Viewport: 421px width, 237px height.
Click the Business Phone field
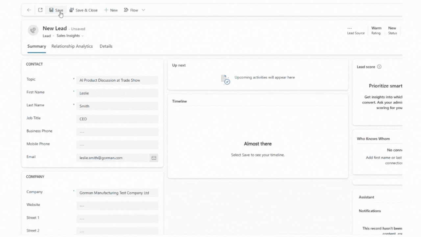pyautogui.click(x=117, y=132)
